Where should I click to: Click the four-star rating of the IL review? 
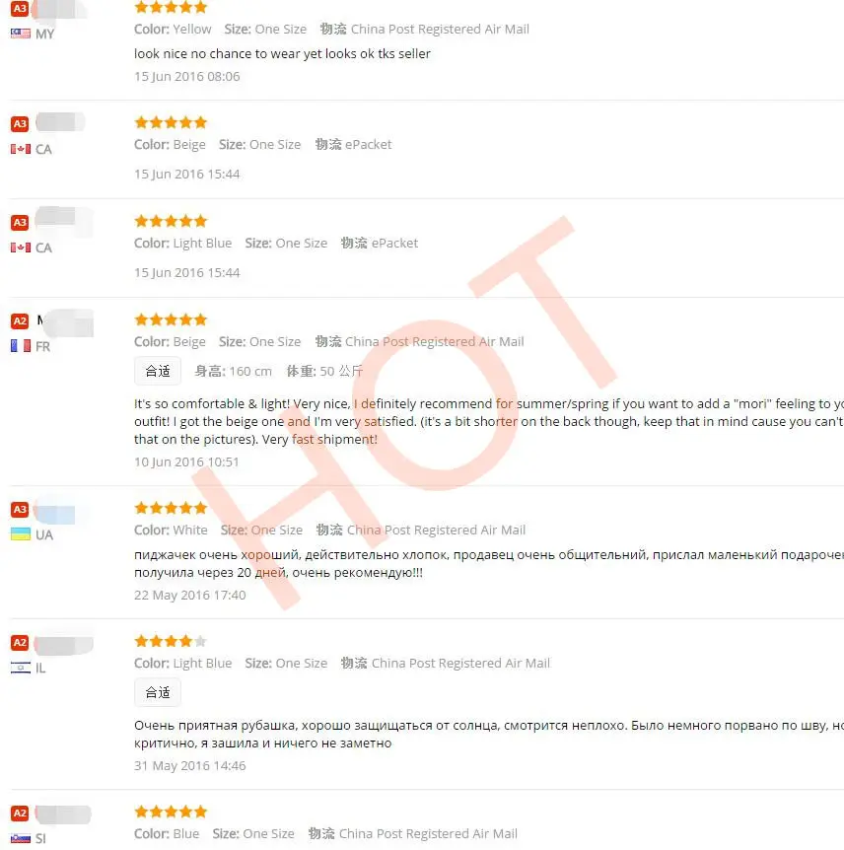click(x=171, y=641)
